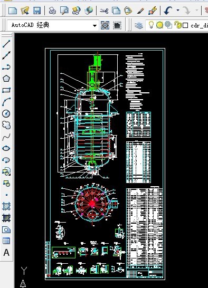Image resolution: width=208 pixels, height=288 pixels.
Task: Select the Hatch tool
Action: click(x=6, y=206)
